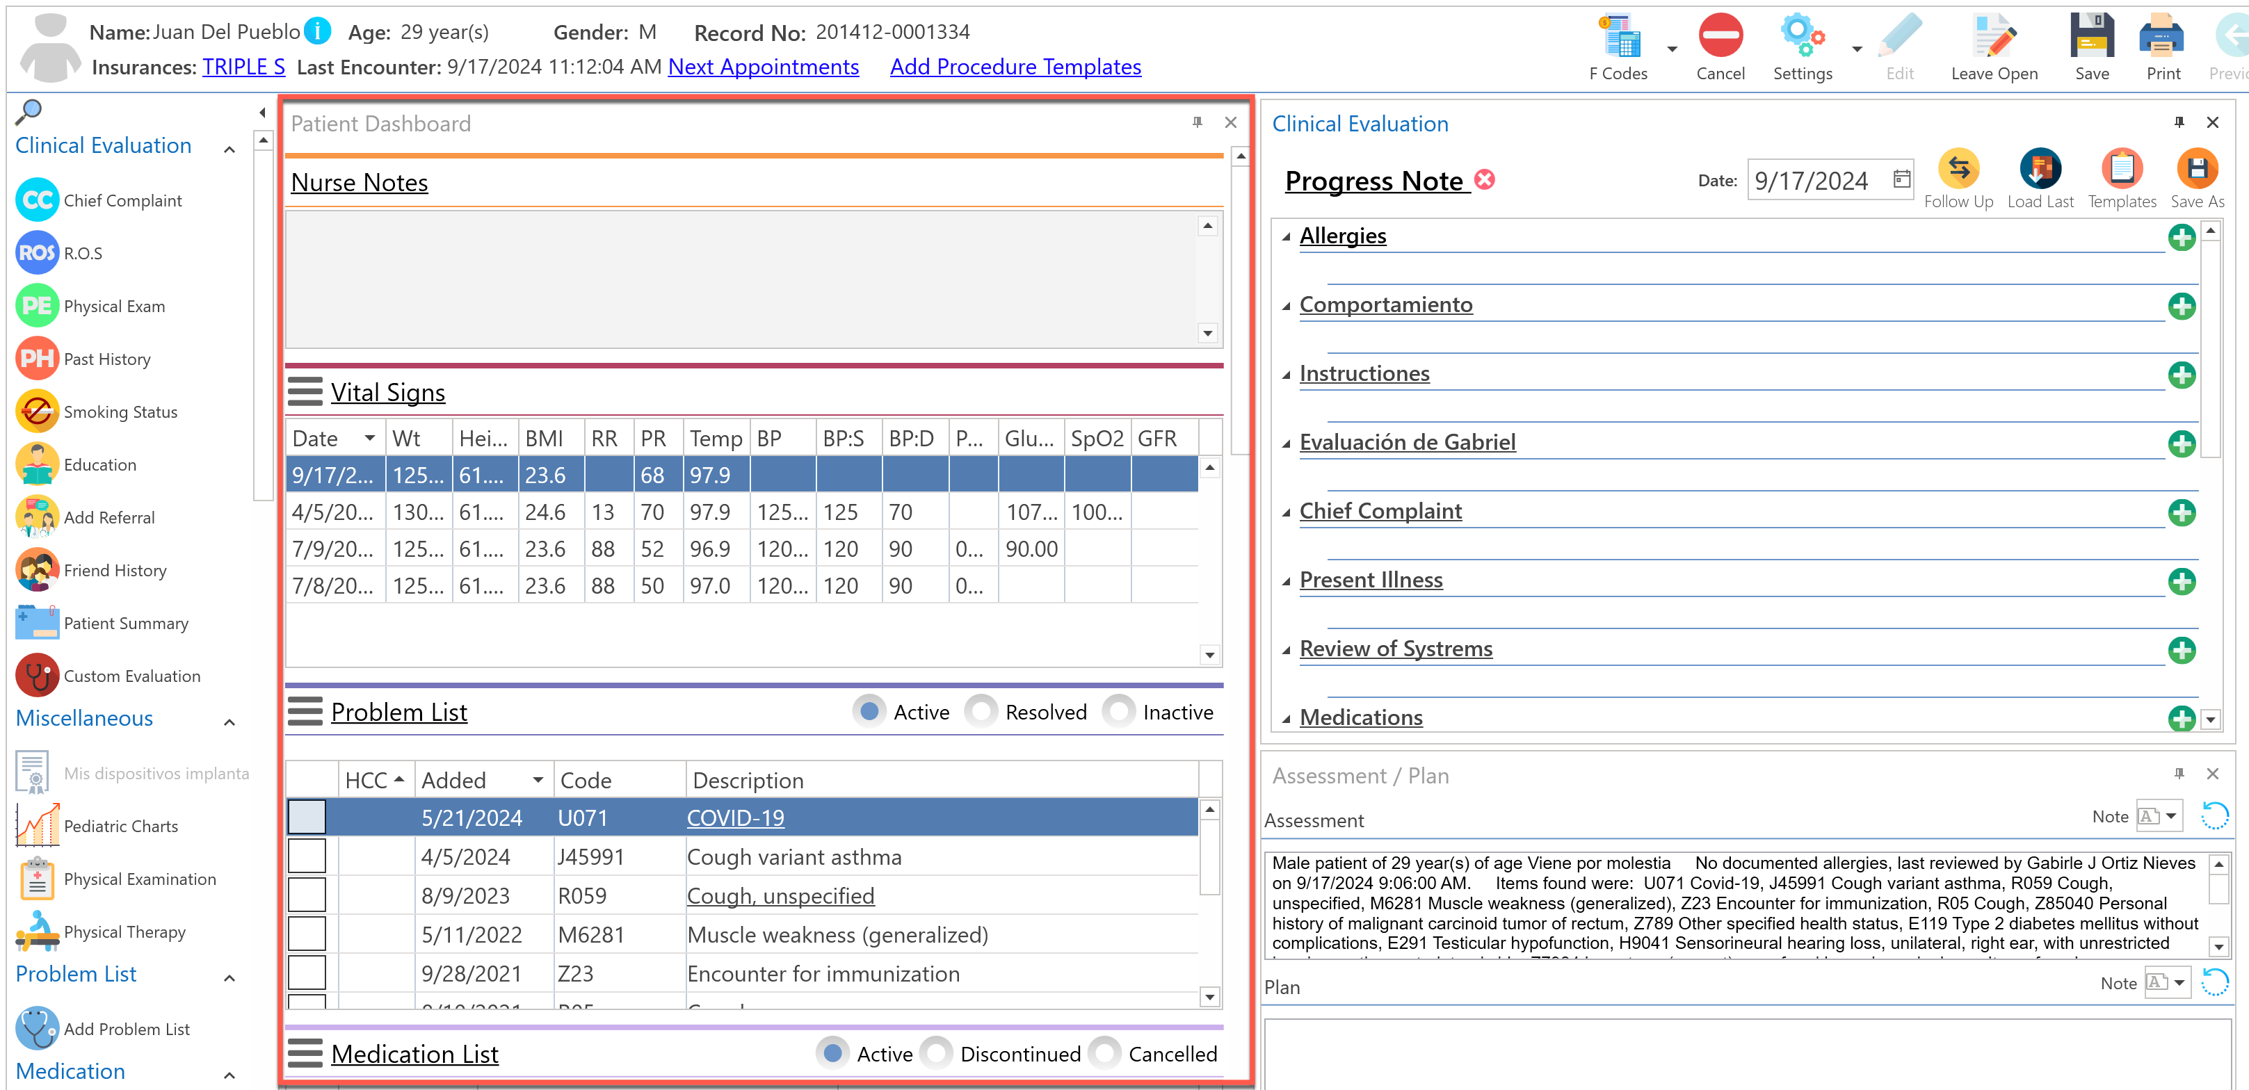Click the Next Appointments link
2249x1090 pixels.
pos(763,67)
